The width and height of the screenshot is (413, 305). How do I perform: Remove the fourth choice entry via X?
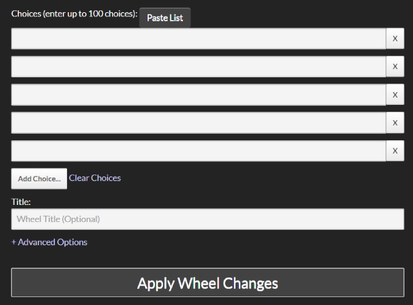(395, 123)
